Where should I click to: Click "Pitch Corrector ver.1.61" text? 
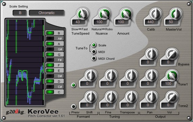click(46, 116)
